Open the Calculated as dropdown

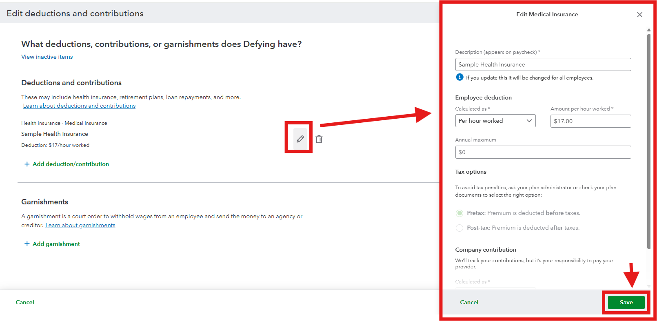click(495, 121)
